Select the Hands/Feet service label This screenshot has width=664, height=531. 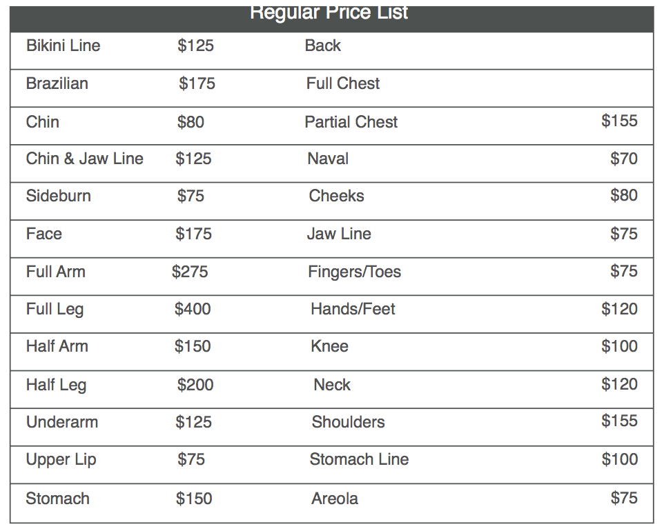coord(353,309)
